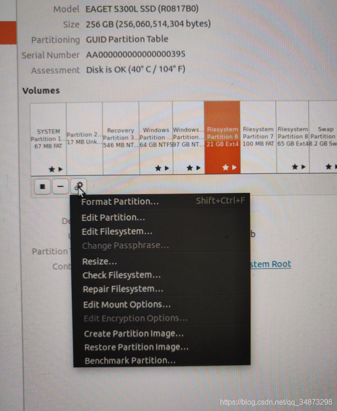Open Edit Mount Options...
The height and width of the screenshot is (411, 337).
(x=162, y=304)
